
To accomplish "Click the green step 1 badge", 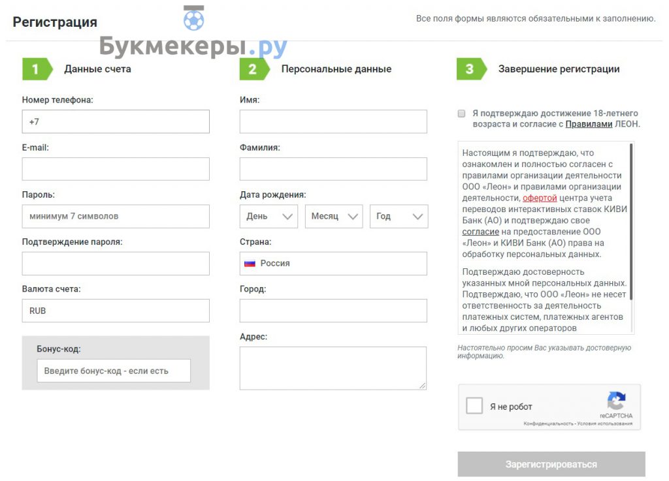I will tap(37, 69).
